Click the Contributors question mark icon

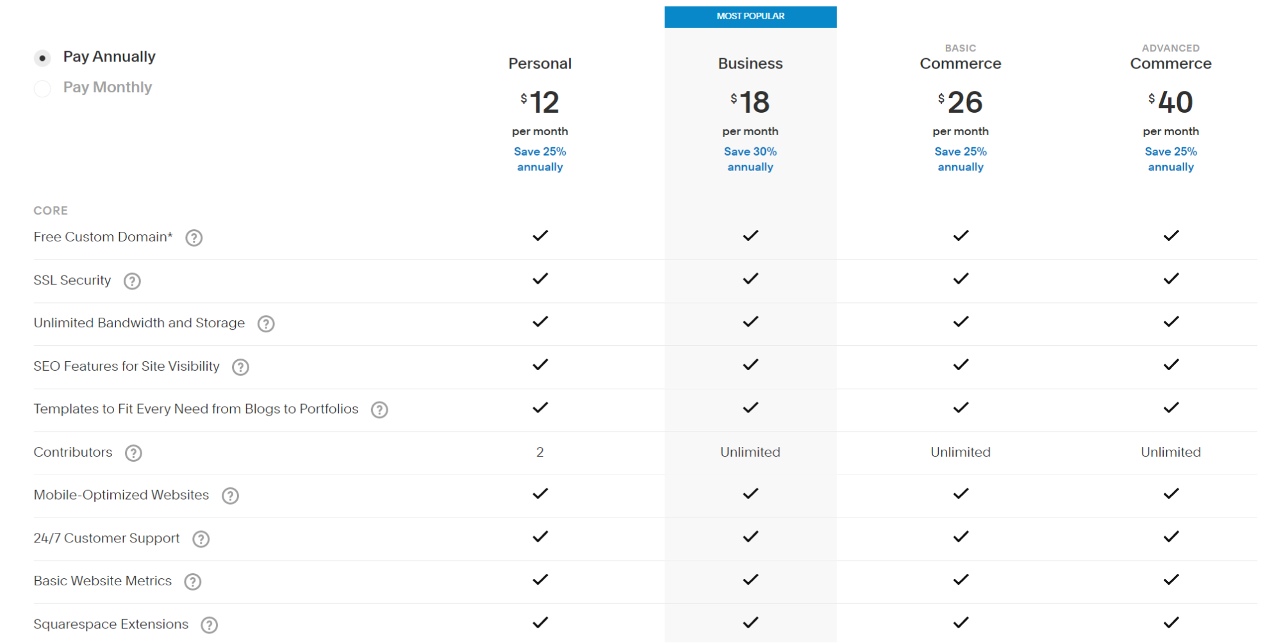[133, 453]
